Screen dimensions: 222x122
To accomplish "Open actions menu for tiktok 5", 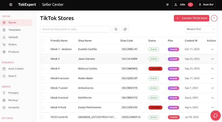I will coord(212,59).
